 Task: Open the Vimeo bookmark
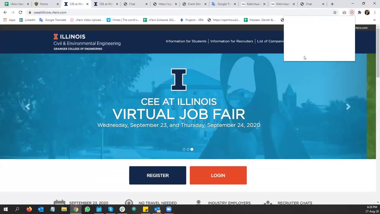(123, 20)
